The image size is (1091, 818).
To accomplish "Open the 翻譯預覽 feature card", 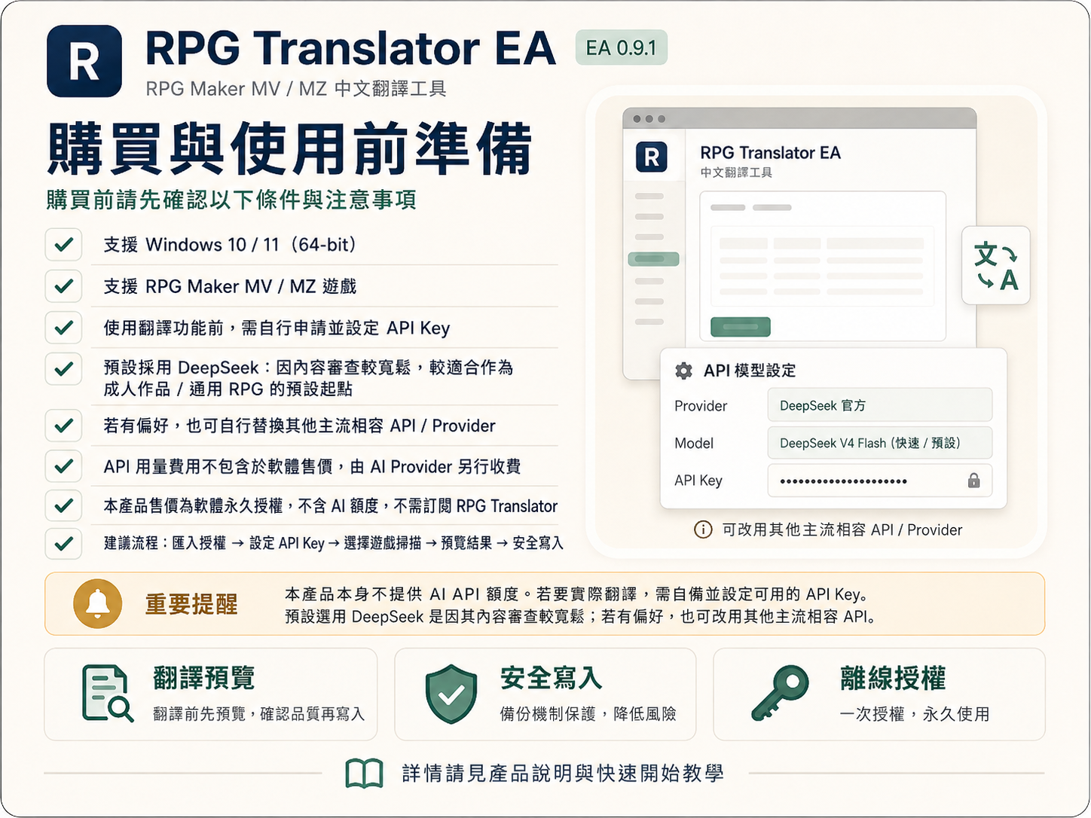I will click(211, 694).
